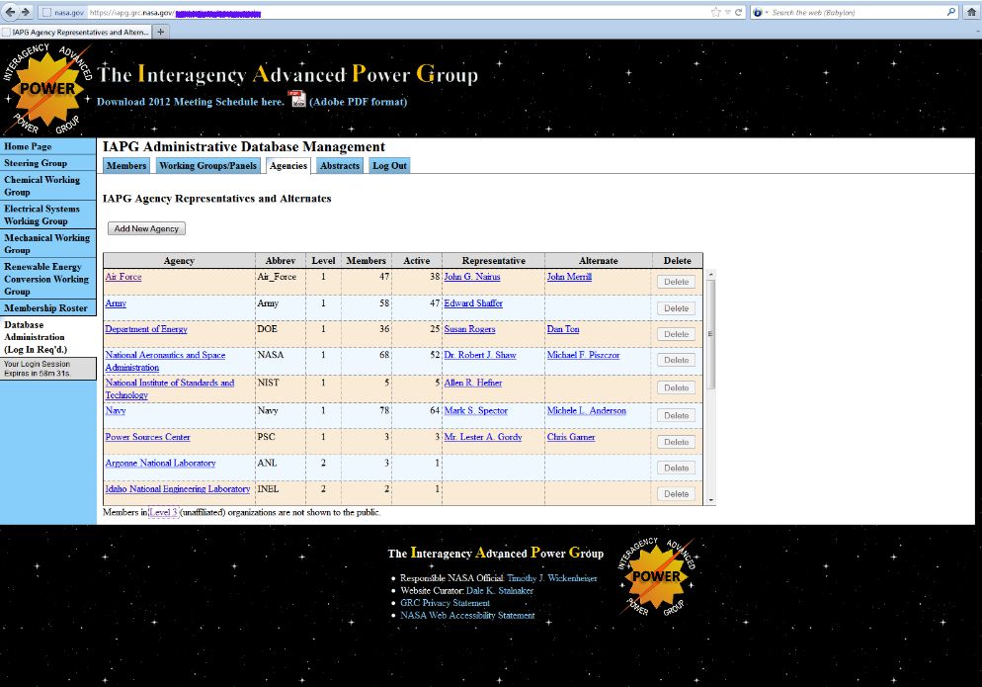
Task: Click the IAPG Power logo in header
Action: (x=47, y=88)
